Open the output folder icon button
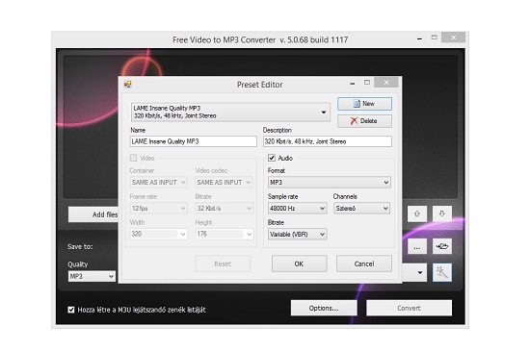 point(441,247)
